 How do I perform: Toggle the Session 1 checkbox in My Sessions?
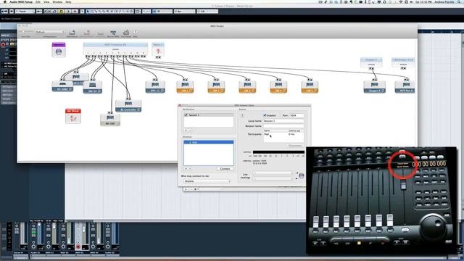click(186, 115)
